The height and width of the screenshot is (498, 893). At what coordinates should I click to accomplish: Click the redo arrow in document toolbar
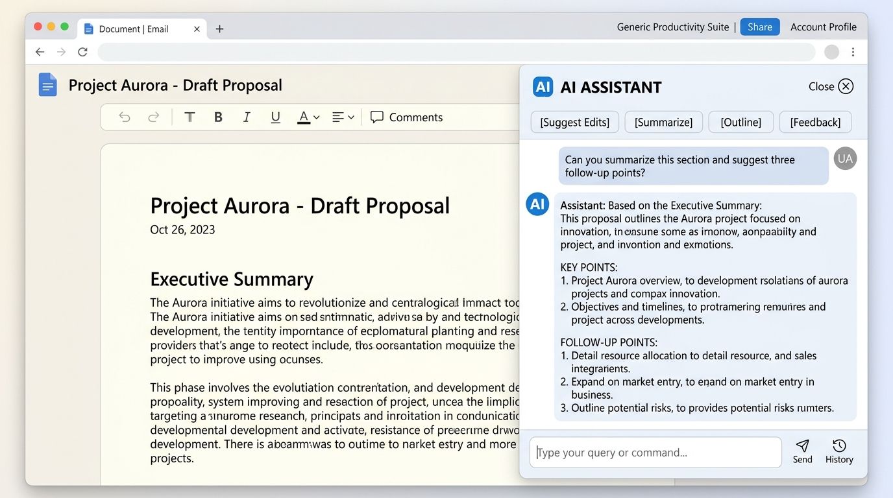pyautogui.click(x=154, y=117)
